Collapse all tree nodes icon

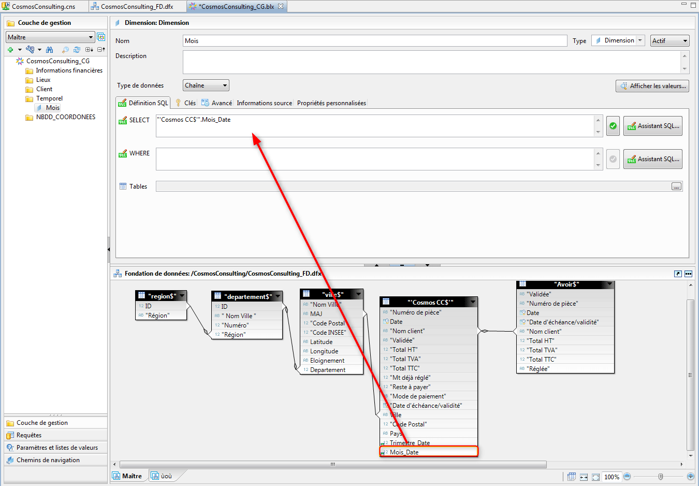(101, 50)
